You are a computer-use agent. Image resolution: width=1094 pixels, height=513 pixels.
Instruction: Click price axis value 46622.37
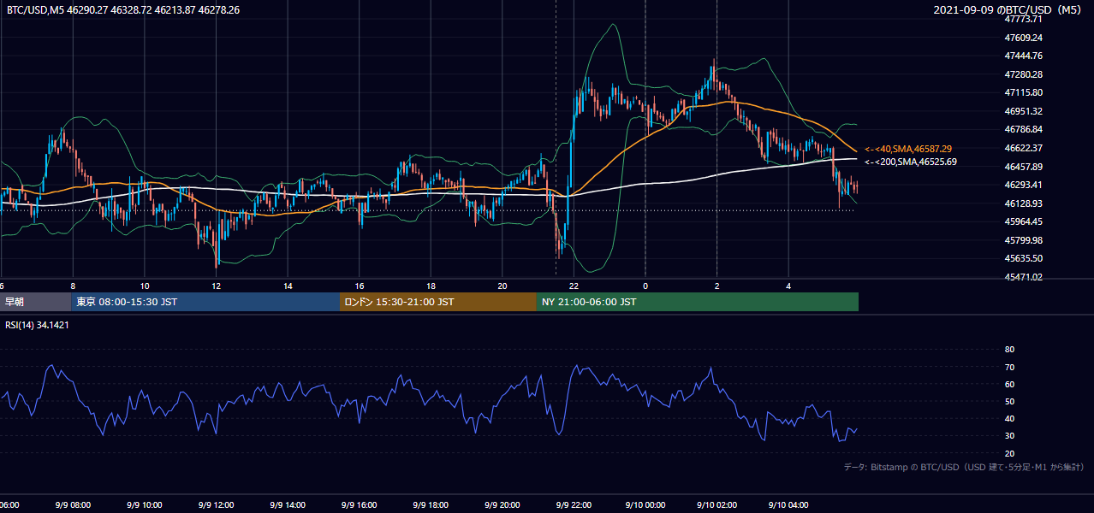1024,148
